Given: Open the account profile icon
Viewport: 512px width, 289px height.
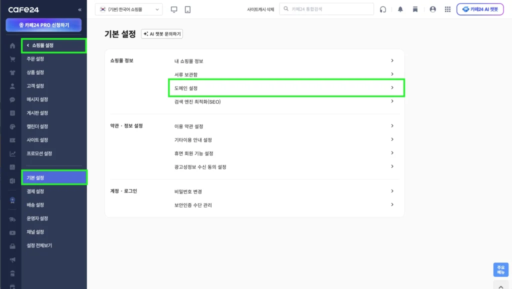Looking at the screenshot, I should pyautogui.click(x=433, y=9).
